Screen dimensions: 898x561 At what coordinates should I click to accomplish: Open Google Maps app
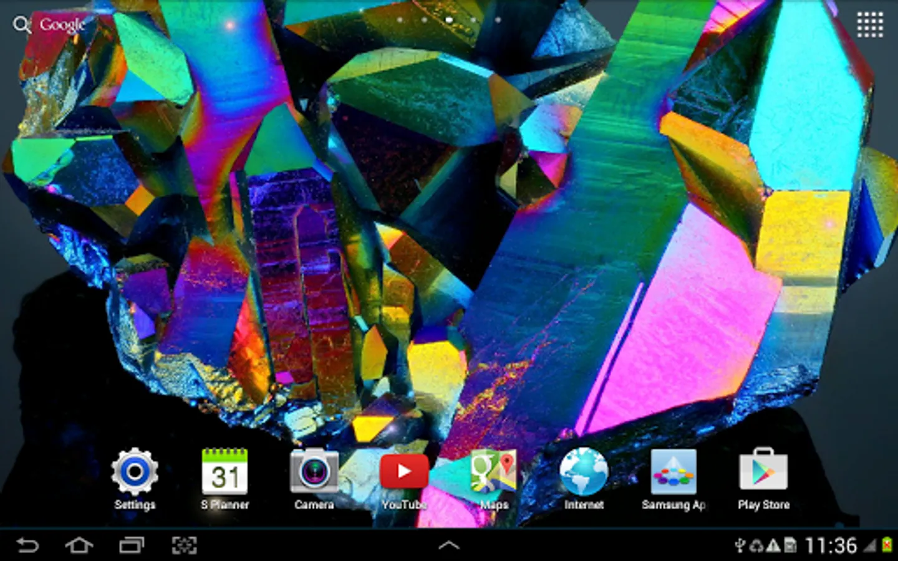click(x=494, y=479)
